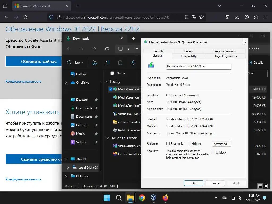The image size is (272, 204).
Task: Open Firefox downloads panel icon
Action: point(237,17)
